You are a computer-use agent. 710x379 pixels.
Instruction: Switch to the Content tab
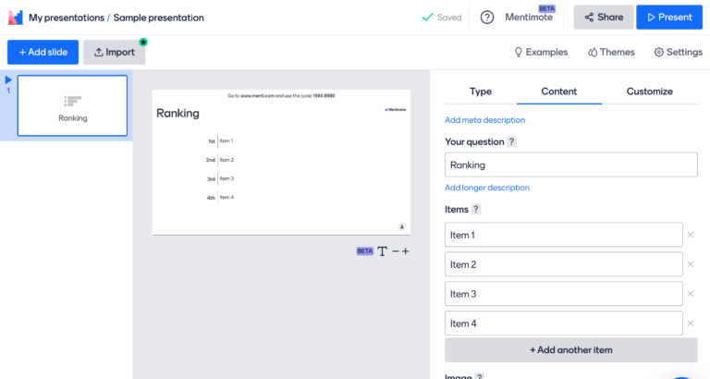[558, 92]
